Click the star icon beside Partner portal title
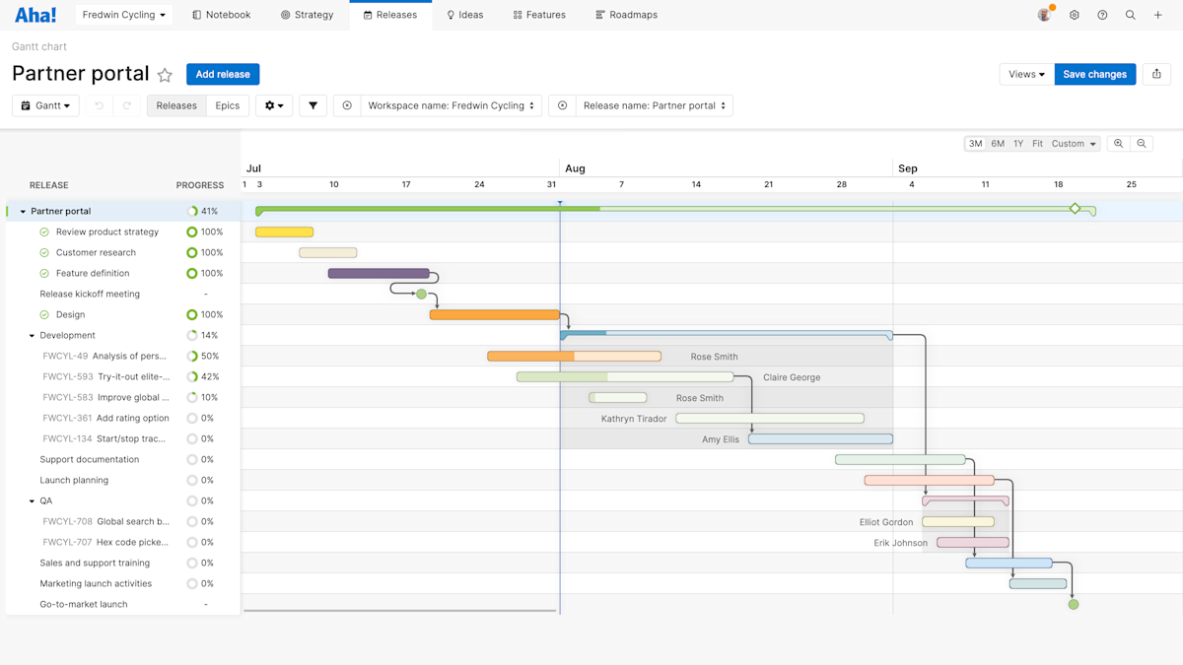This screenshot has height=665, width=1183. point(165,75)
